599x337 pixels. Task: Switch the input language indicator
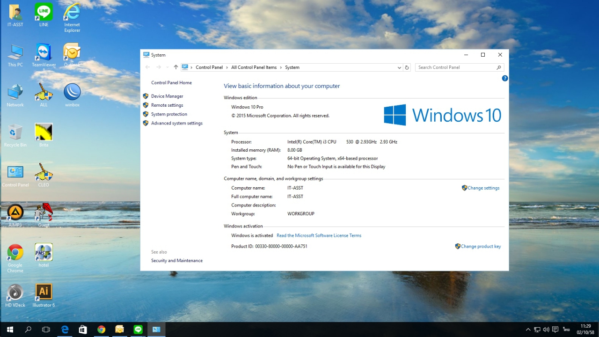click(x=566, y=330)
